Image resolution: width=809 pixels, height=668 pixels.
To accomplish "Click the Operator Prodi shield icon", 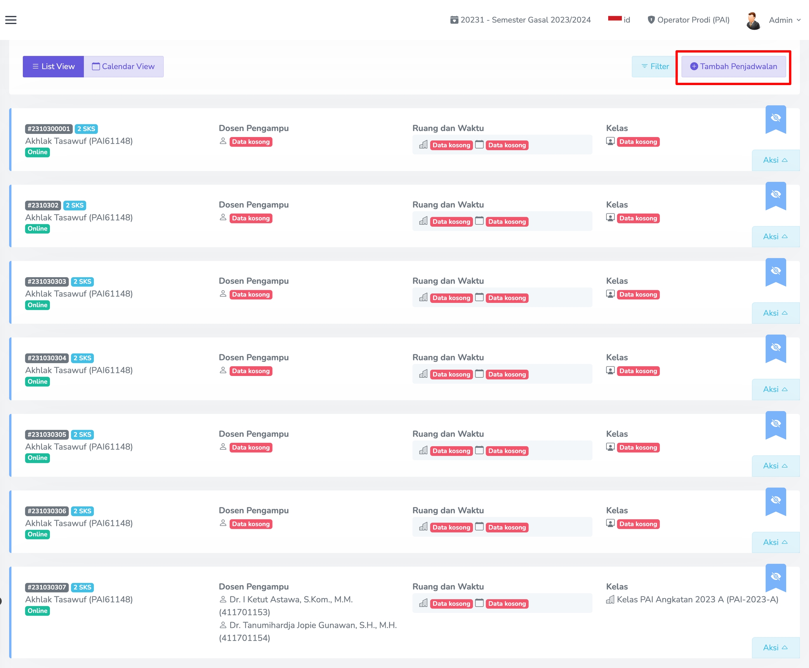I will coord(651,20).
